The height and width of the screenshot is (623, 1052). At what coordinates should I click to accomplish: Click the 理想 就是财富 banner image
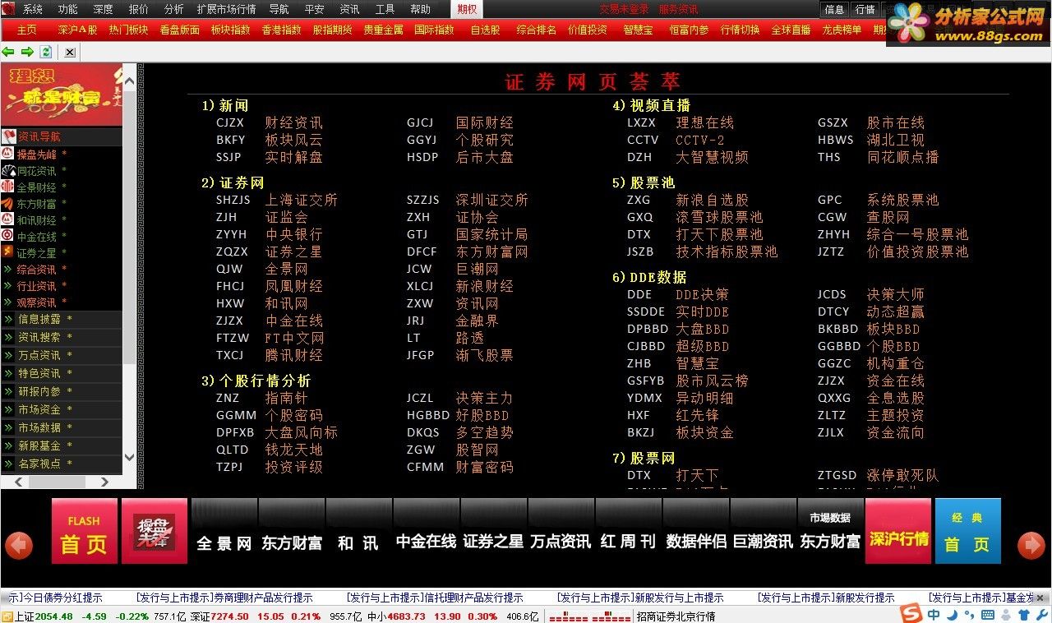point(62,95)
